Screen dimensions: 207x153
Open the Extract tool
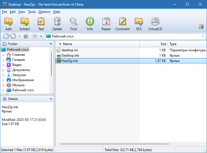pos(25,24)
